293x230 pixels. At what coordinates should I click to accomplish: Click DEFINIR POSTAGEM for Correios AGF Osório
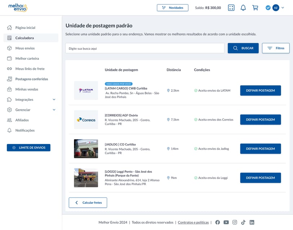(261, 119)
